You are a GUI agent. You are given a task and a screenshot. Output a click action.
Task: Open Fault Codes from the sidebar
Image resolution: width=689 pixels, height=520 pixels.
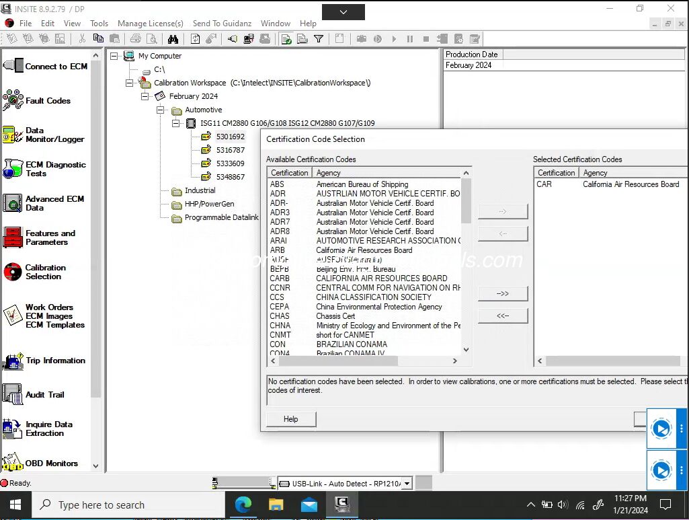pos(13,101)
